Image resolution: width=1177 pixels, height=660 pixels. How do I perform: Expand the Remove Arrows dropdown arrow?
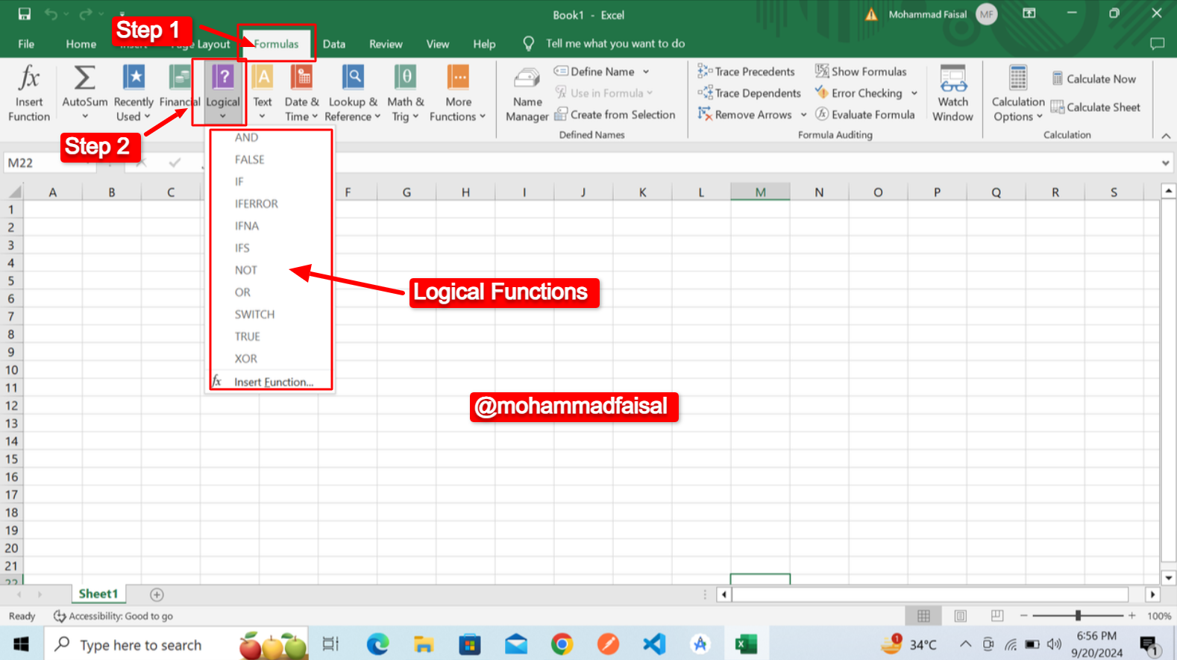coord(803,115)
